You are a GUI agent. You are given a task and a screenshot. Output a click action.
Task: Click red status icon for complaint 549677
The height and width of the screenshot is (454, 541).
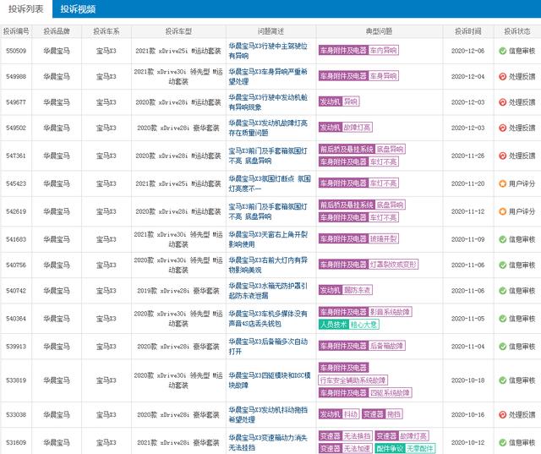click(x=502, y=102)
